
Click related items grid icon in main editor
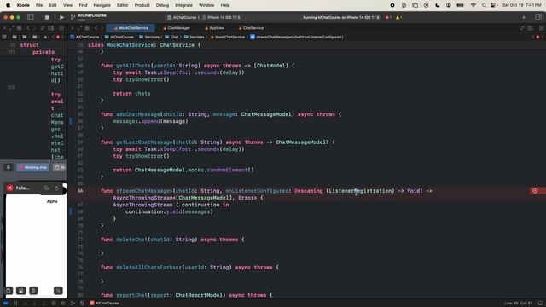click(87, 28)
